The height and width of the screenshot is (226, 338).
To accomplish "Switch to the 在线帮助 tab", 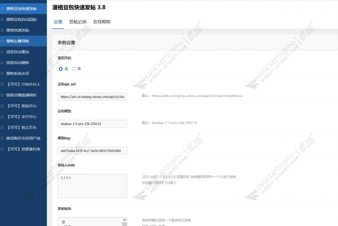I will (x=102, y=22).
